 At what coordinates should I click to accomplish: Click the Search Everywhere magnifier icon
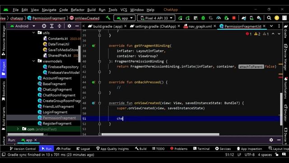(x=269, y=18)
